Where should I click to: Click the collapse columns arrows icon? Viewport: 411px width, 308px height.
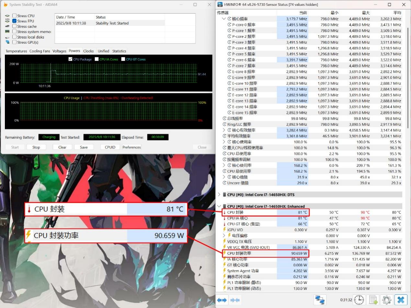235,300
